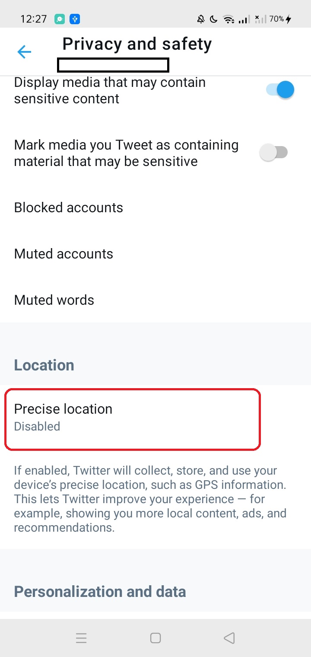The image size is (311, 657).
Task: Select the Muted accounts entry
Action: (x=63, y=254)
